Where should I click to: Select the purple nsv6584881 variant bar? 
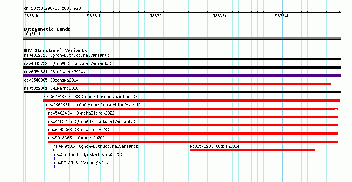(x=182, y=76)
